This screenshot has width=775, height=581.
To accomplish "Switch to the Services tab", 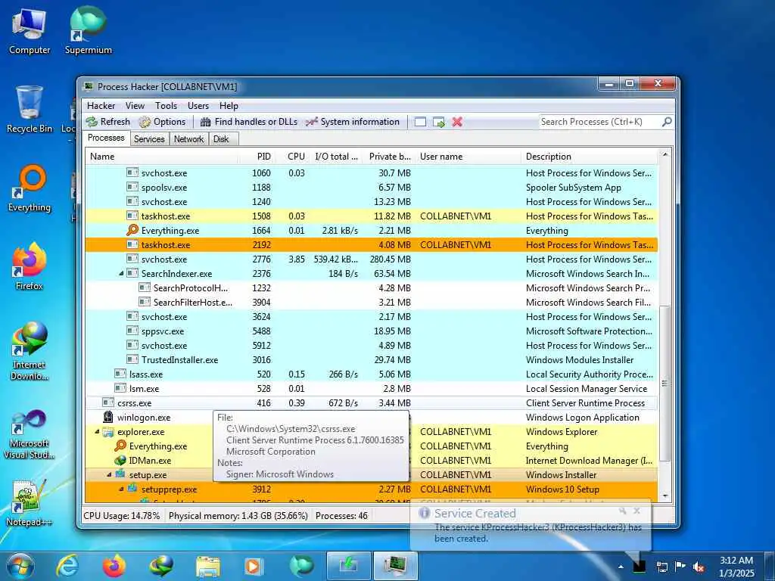I will 149,139.
